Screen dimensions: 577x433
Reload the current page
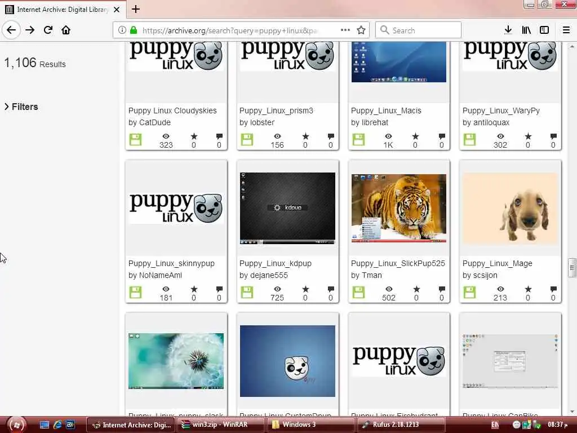pos(48,30)
